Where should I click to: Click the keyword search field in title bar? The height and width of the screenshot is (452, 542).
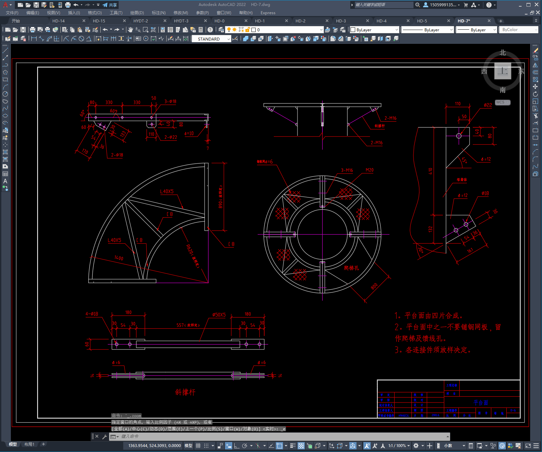click(x=384, y=5)
